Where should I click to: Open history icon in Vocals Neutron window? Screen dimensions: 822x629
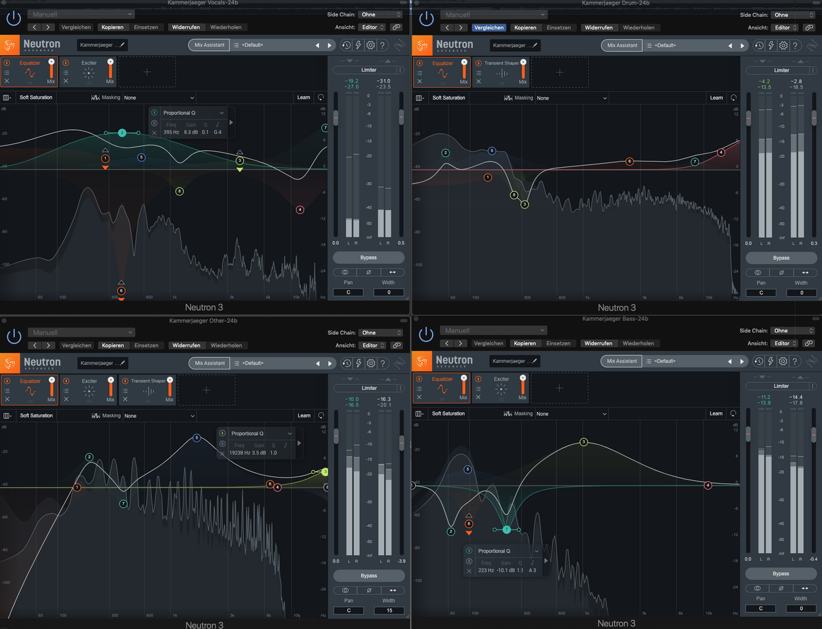[346, 45]
